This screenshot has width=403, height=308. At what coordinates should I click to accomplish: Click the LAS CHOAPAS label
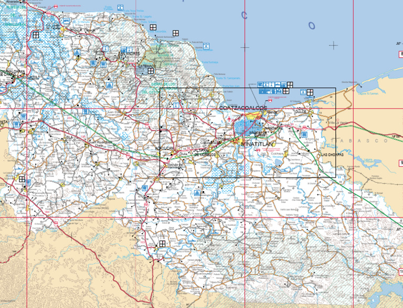[x=332, y=155]
